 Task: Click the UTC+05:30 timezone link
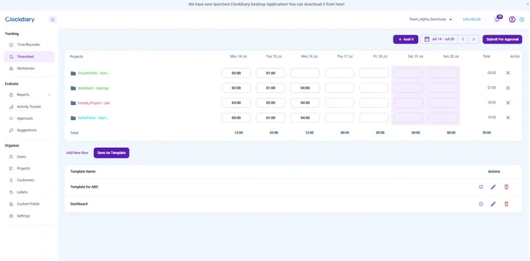click(x=472, y=20)
